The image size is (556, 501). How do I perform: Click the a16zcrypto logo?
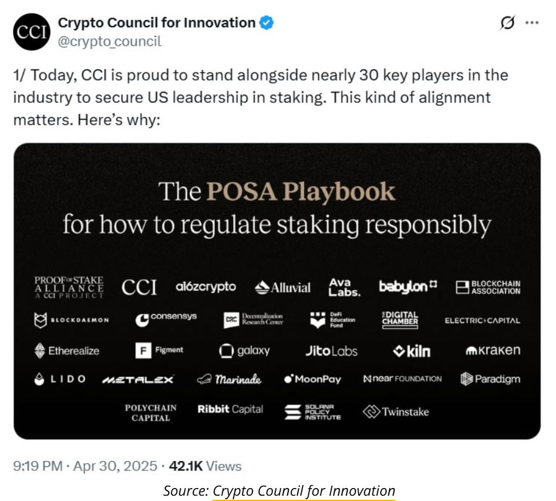[205, 287]
